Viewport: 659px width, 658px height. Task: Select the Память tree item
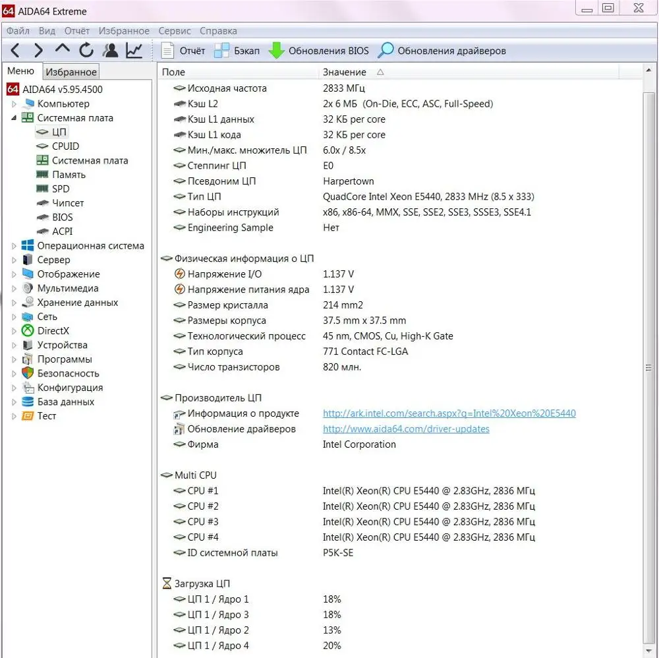[x=61, y=175]
